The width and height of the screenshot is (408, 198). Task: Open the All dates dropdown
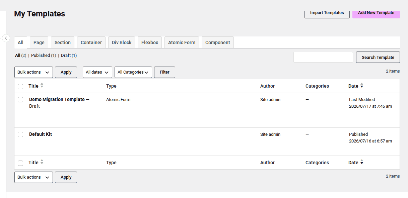click(97, 72)
